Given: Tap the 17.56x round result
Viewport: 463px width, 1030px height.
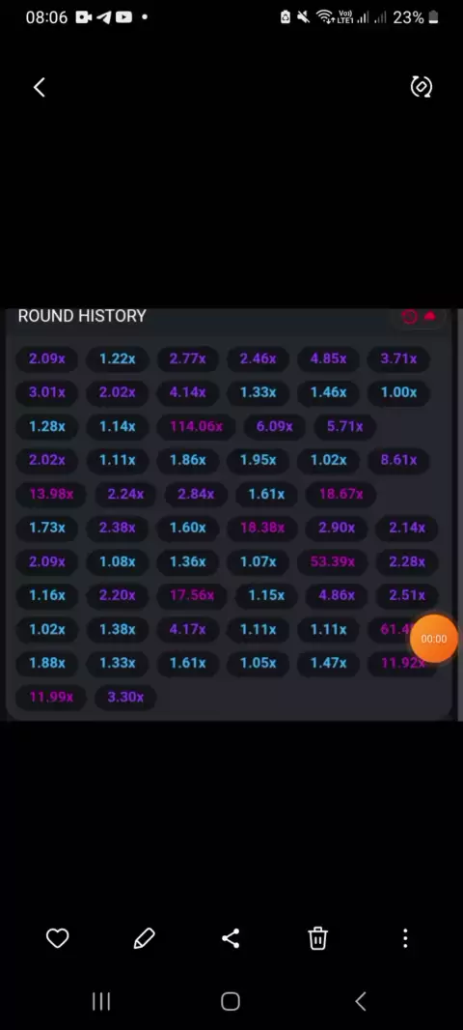Looking at the screenshot, I should point(192,595).
